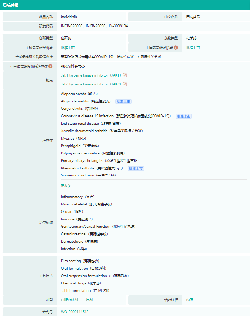Click Polymyalgia rheumatica indication row
Image resolution: width=250 pixels, height=316 pixels.
click(93, 153)
